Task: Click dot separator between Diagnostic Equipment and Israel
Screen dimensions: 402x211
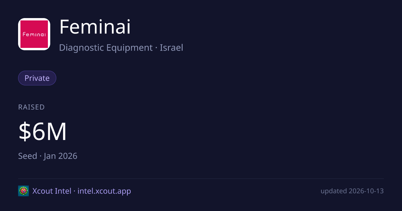Action: (156, 48)
